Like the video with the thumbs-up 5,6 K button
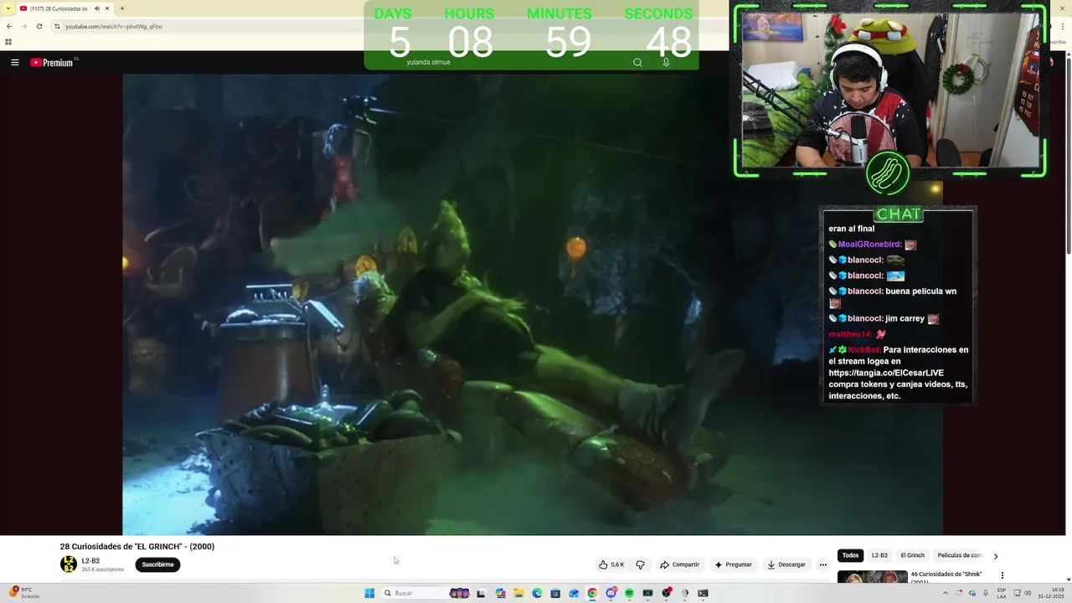Image resolution: width=1072 pixels, height=603 pixels. pos(611,564)
